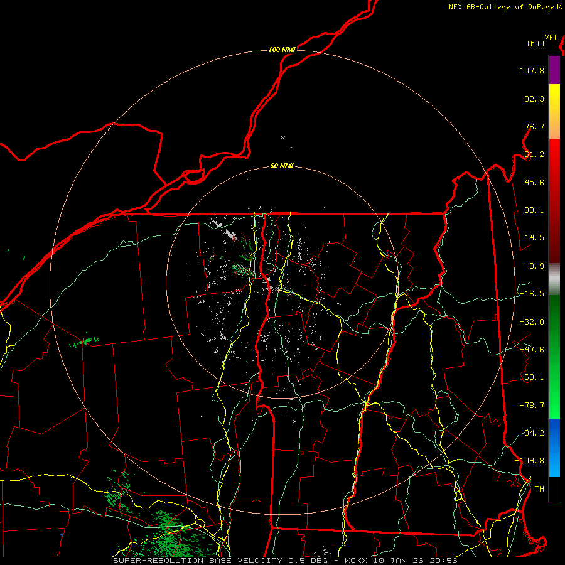The height and width of the screenshot is (565, 565).
Task: Click the 100 NMI range ring label
Action: (282, 50)
